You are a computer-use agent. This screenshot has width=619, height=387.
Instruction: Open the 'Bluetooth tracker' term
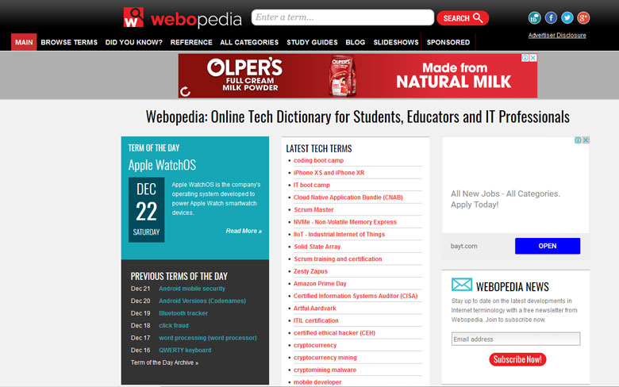[x=183, y=313]
